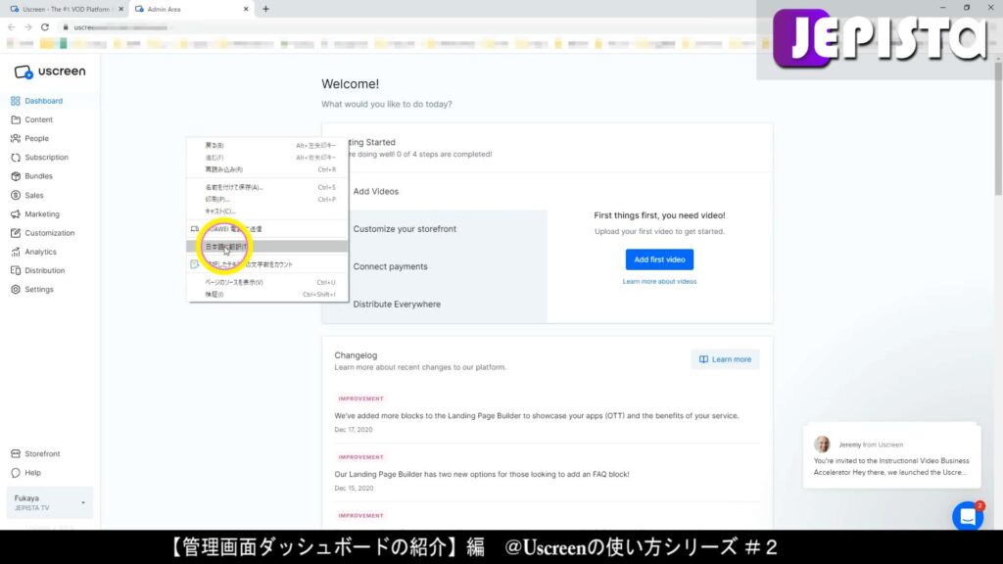The height and width of the screenshot is (564, 1003).
Task: Click browser back arrow
Action: 11,27
